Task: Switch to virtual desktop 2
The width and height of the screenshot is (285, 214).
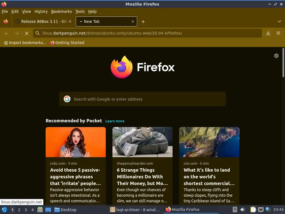Action: pos(19,210)
